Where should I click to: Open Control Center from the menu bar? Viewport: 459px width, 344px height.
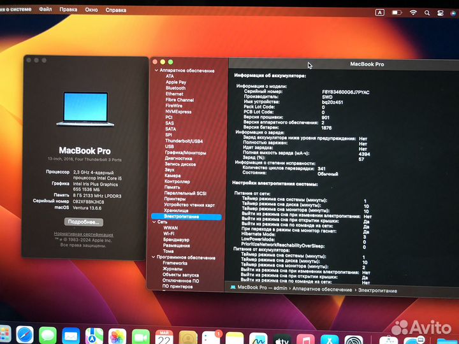[x=441, y=13]
